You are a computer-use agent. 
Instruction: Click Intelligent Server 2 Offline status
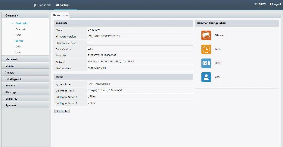(x=92, y=103)
